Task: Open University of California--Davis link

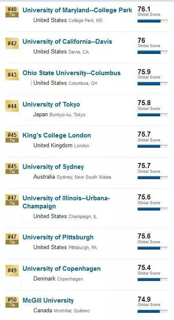Action: point(67,42)
